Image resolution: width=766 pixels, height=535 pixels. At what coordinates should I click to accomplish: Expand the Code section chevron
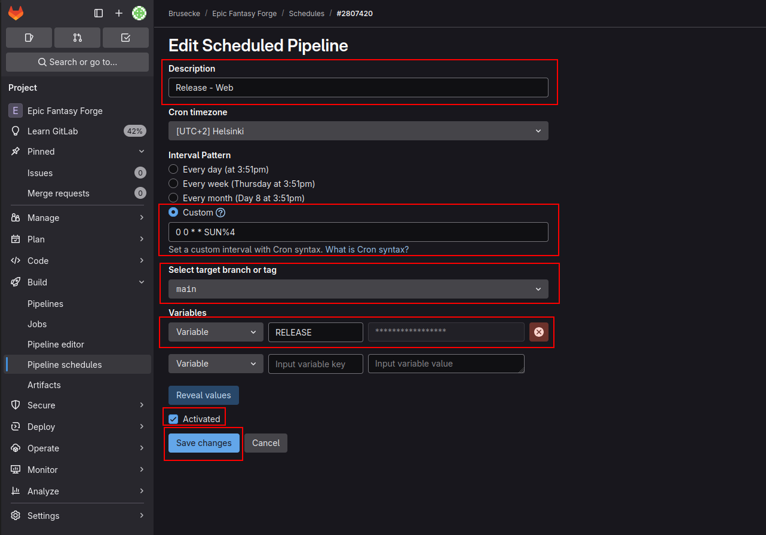142,261
